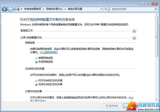Click the 网络发现 section heading
Screen dimensions: 160x112
(x=30, y=43)
